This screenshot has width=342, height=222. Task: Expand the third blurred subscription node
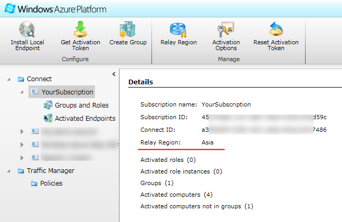[22, 158]
